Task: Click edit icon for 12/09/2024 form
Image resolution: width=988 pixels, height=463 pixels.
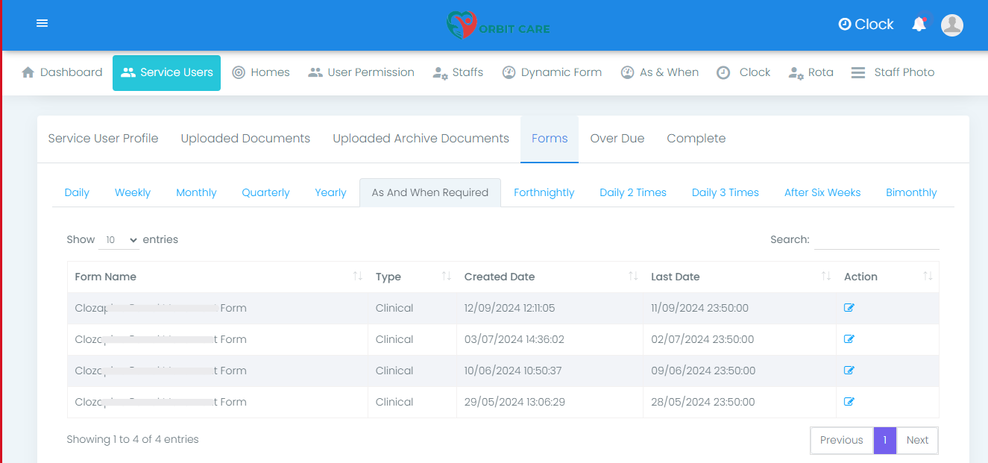Action: [849, 308]
